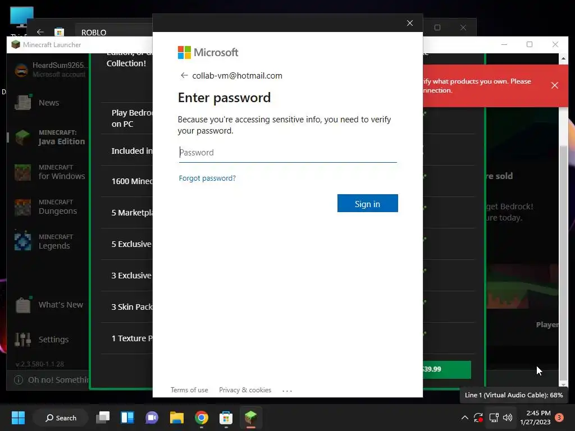Click the desktop This PC icon
Viewport: 575px width, 431px height.
pos(22,17)
